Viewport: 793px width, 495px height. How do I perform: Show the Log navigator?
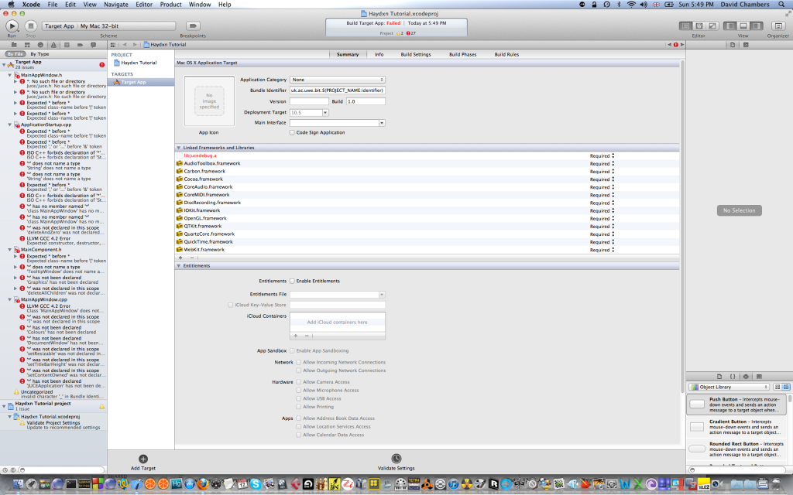[x=93, y=45]
